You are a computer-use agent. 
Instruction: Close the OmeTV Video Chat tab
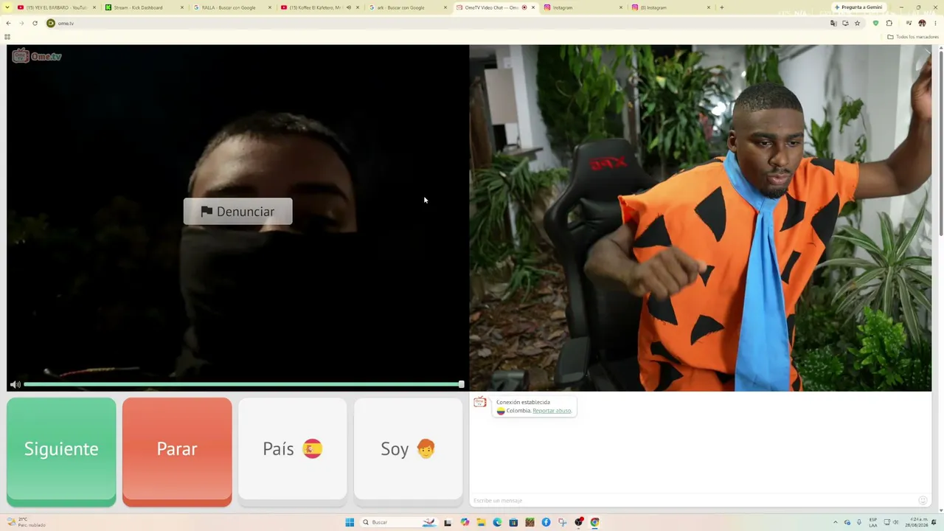click(533, 7)
